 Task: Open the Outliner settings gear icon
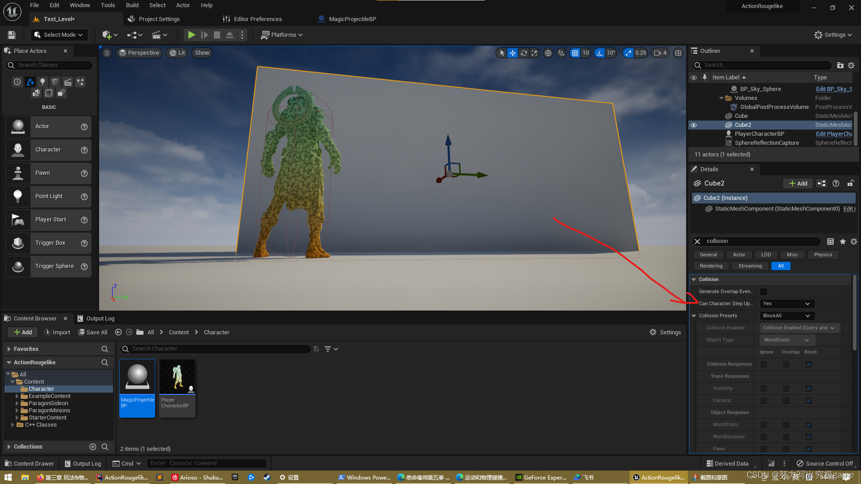click(851, 65)
